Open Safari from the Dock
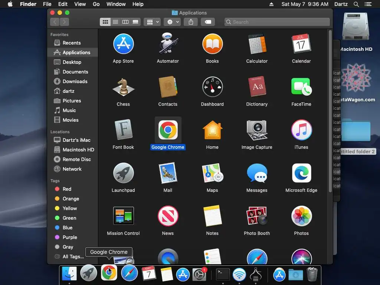The width and height of the screenshot is (380, 285). [x=130, y=273]
